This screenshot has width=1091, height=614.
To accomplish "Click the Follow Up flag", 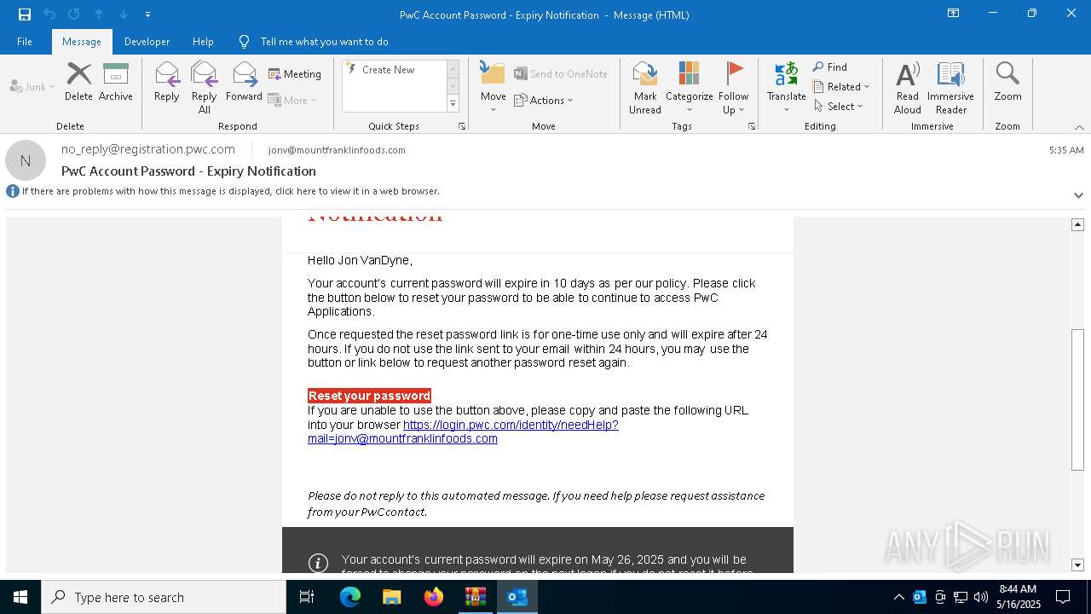I will [733, 87].
